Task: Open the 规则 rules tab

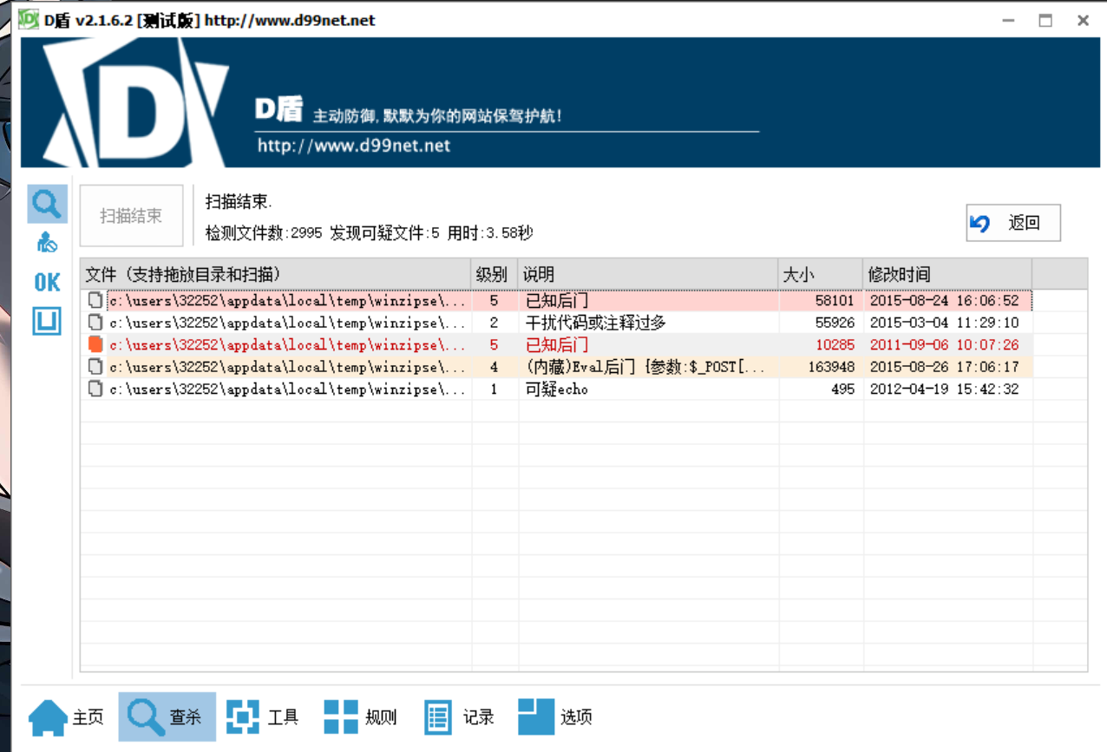Action: pos(361,717)
